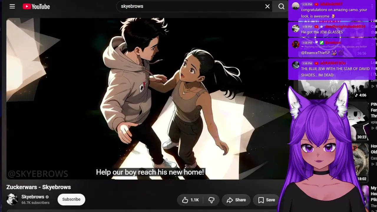Viewport: 377px width, 212px height.
Task: Open the YouTube guide hamburger menu
Action: (12, 6)
